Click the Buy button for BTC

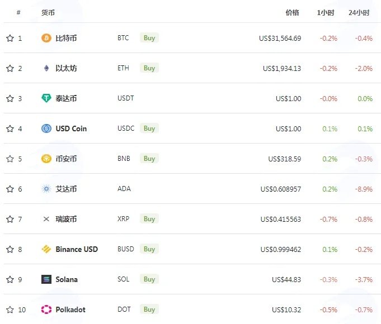point(149,38)
